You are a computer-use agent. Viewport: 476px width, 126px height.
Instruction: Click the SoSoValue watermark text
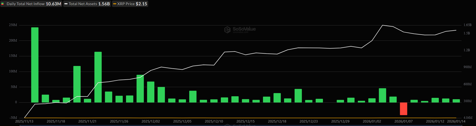coord(244,29)
